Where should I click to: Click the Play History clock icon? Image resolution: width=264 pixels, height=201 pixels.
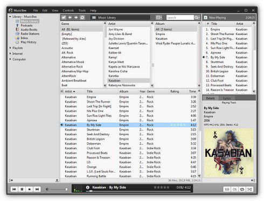pos(17,42)
